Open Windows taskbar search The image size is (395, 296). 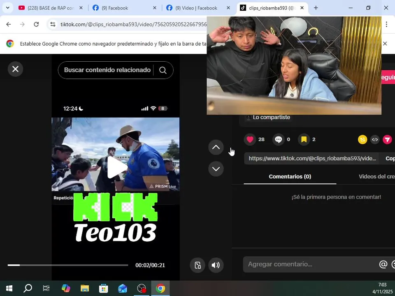coord(28,288)
